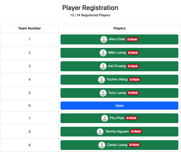Click the team number 5 cell
The width and height of the screenshot is (181, 152).
click(29, 93)
